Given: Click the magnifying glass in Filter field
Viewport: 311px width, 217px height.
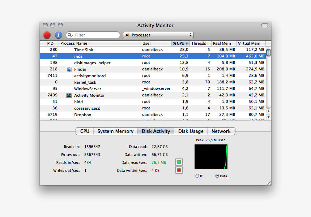Looking at the screenshot, I should 70,35.
